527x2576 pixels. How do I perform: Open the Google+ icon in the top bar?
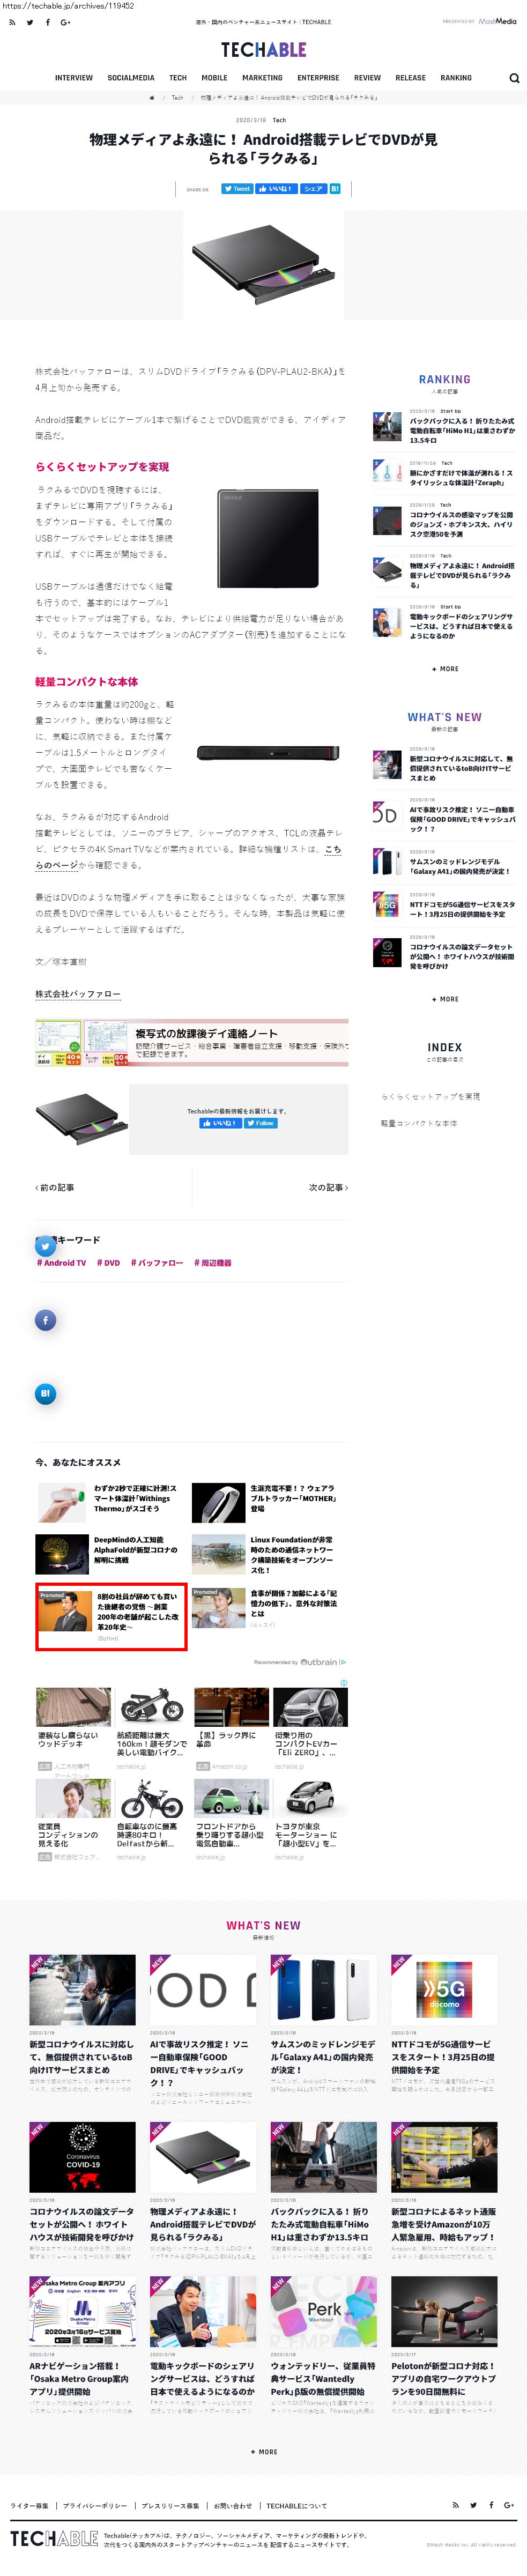65,22
